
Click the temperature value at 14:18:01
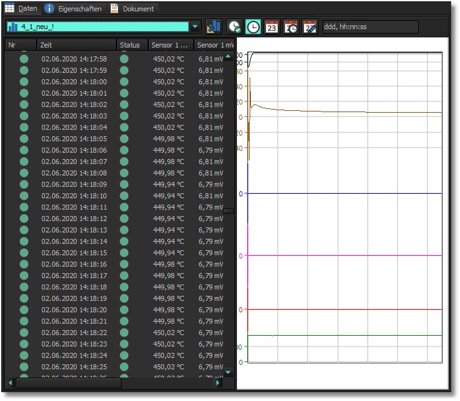tap(169, 93)
